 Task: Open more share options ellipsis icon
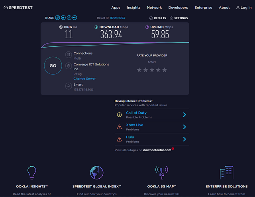(75, 18)
